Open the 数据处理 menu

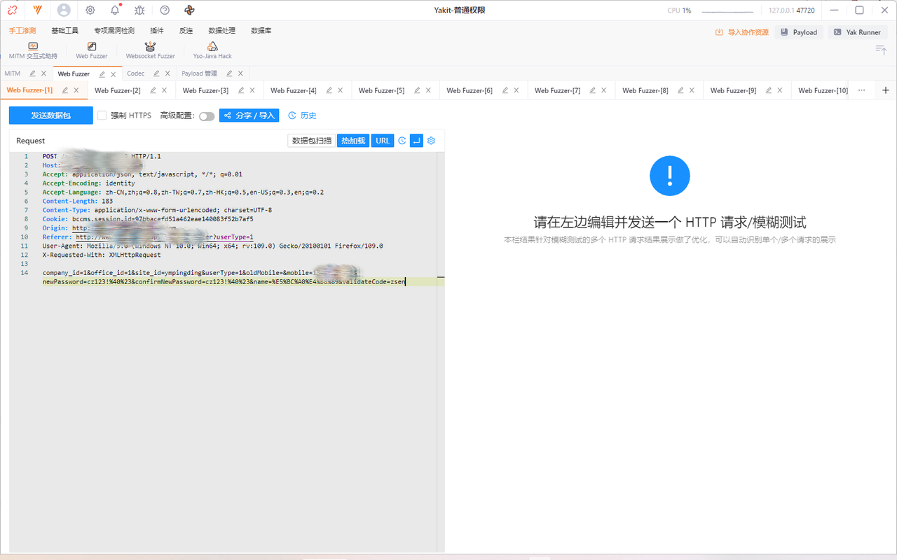221,31
